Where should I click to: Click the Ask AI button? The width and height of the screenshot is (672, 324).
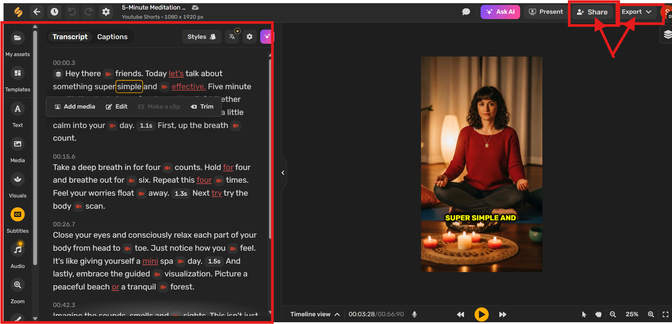[x=500, y=12]
